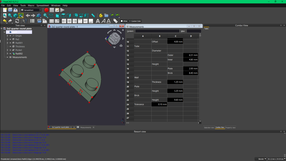Click the red macro record button
Viewport: 286px width, 161px height.
click(46, 10)
